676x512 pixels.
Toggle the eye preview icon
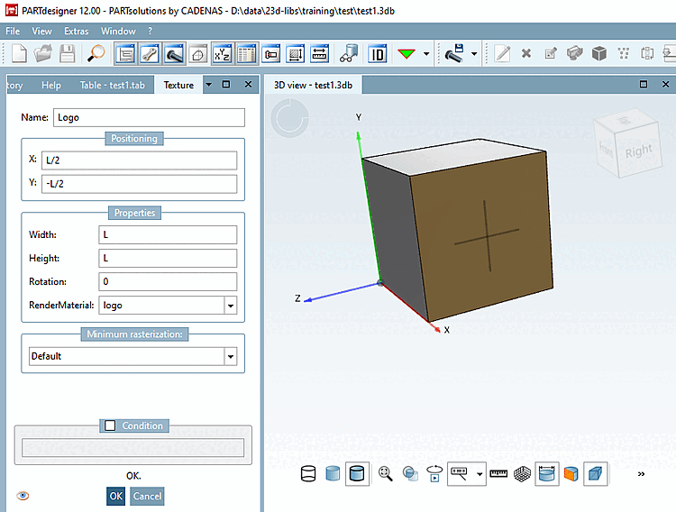23,496
